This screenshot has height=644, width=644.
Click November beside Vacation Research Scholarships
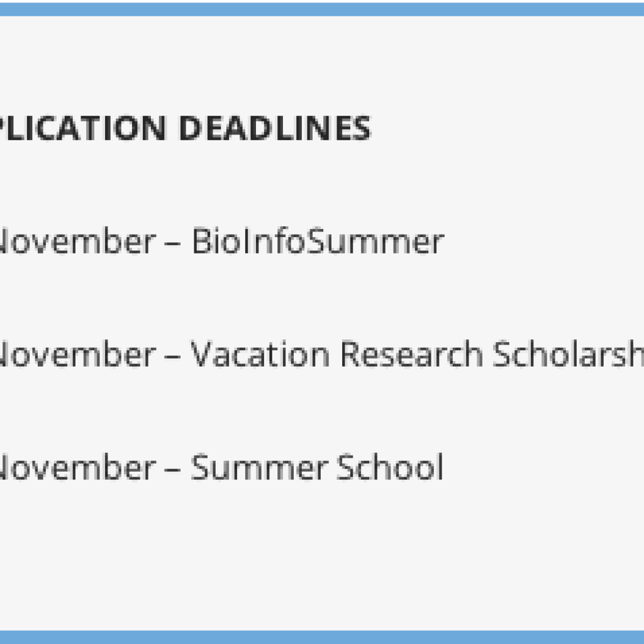coord(78,355)
